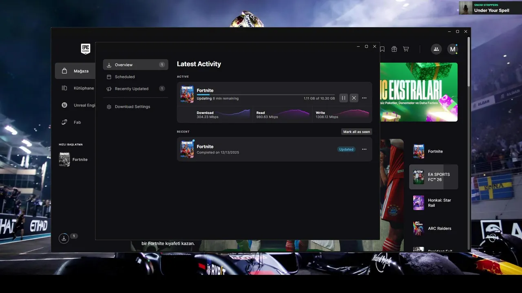Click Under Your Spell media notification
The width and height of the screenshot is (522, 293).
[490, 8]
